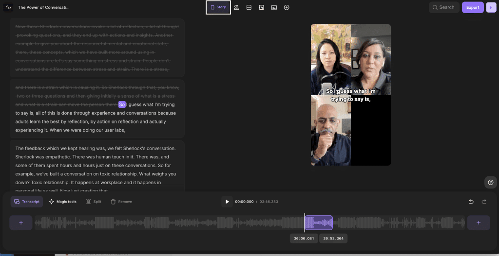Click project title 'The Power of Conversati...'
Image resolution: width=499 pixels, height=256 pixels.
[43, 7]
